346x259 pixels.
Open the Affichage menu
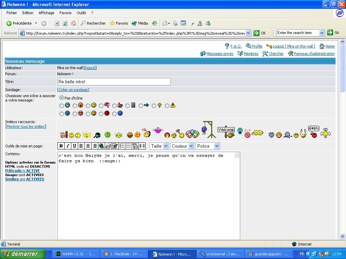(46, 13)
